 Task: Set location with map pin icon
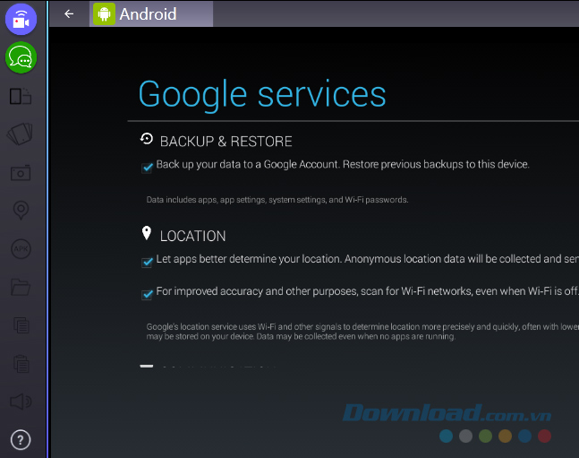click(x=21, y=211)
